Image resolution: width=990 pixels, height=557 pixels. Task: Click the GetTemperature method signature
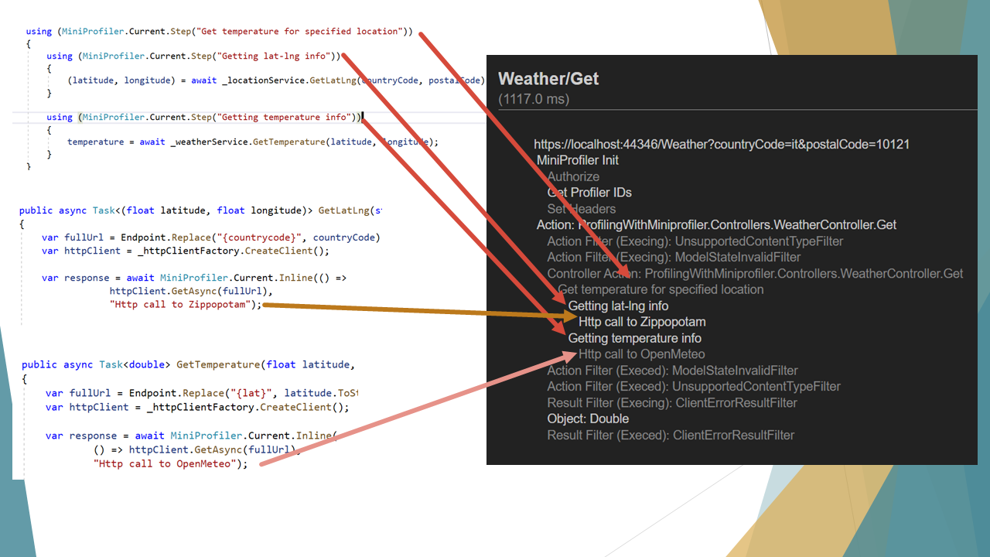pyautogui.click(x=188, y=364)
